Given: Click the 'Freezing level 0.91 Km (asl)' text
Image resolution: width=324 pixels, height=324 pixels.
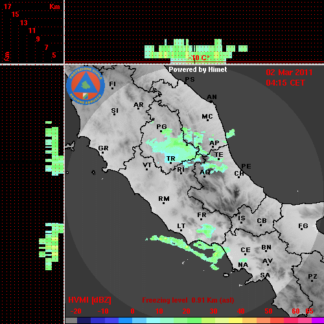Looking at the screenshot, I should [x=188, y=300].
